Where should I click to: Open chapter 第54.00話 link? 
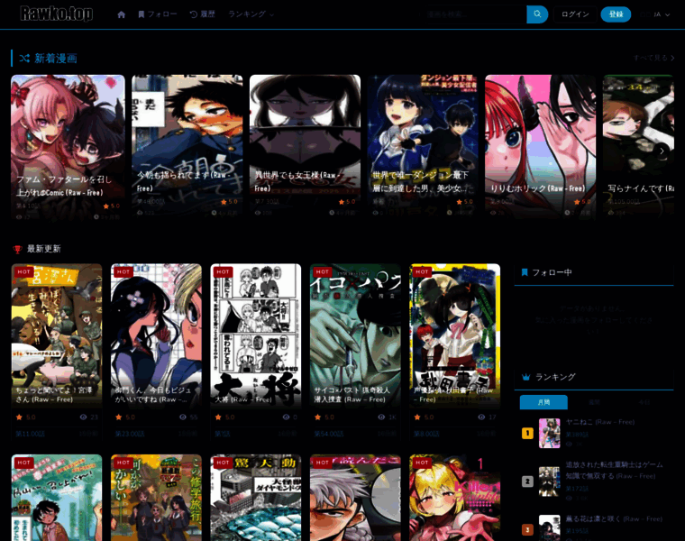329,434
